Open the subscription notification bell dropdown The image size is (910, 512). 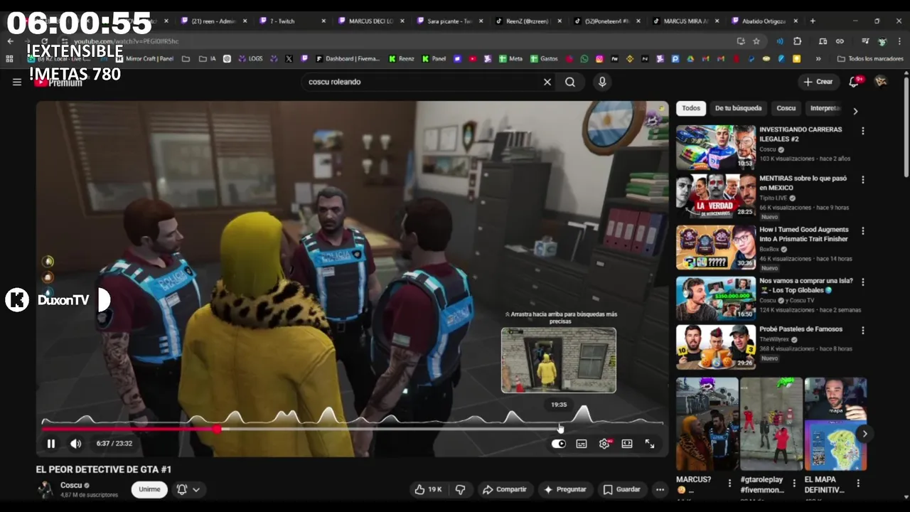(188, 489)
